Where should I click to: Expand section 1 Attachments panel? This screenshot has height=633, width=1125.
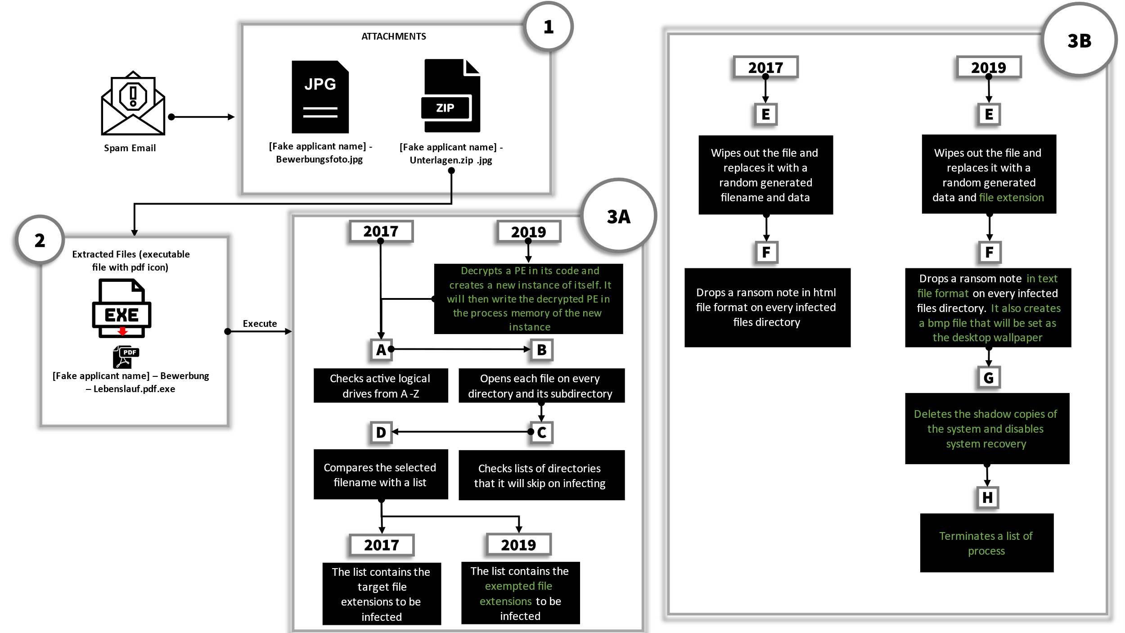(x=394, y=116)
